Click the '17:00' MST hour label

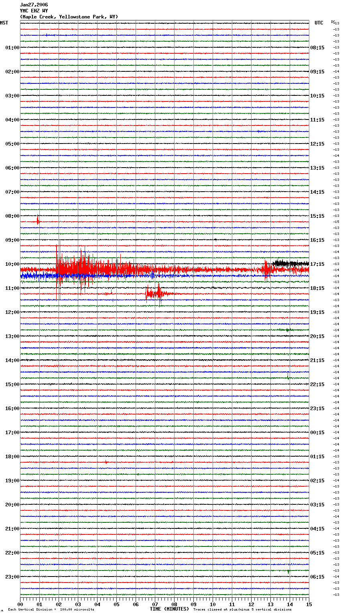[x=12, y=433]
